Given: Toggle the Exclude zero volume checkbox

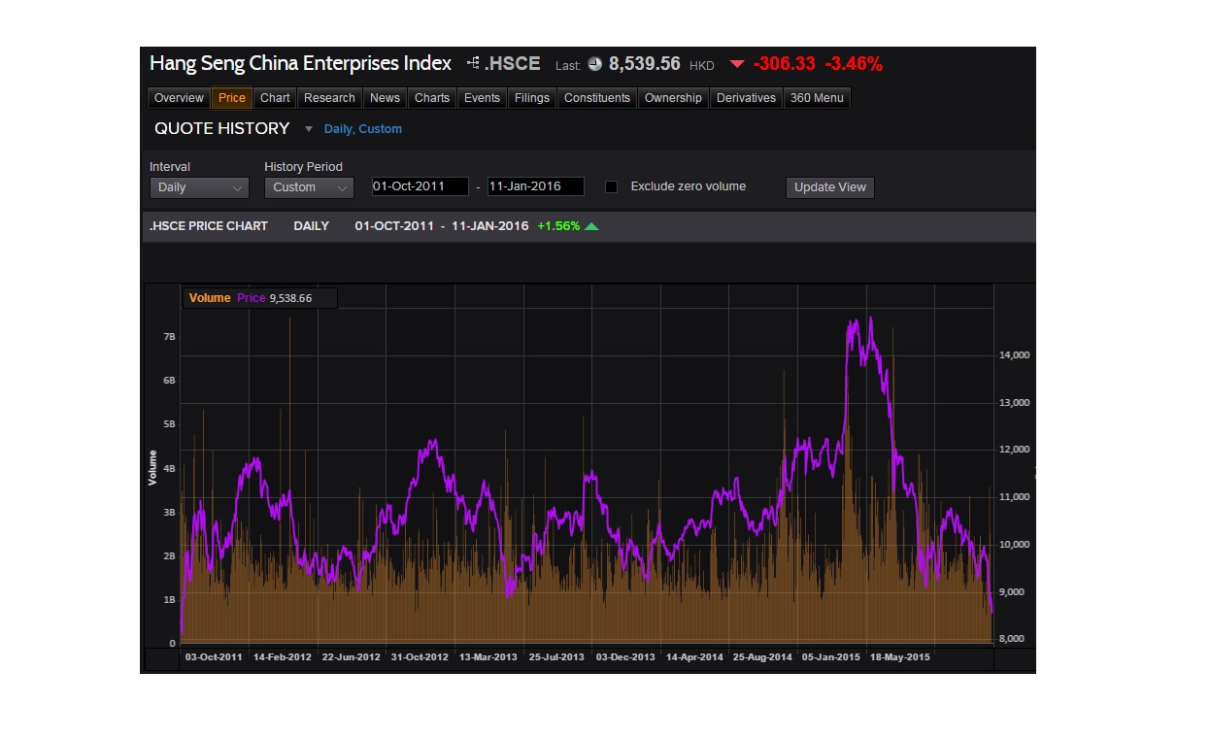Looking at the screenshot, I should coord(611,186).
